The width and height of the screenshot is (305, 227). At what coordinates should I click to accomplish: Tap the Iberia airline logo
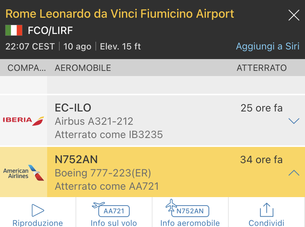point(24,120)
